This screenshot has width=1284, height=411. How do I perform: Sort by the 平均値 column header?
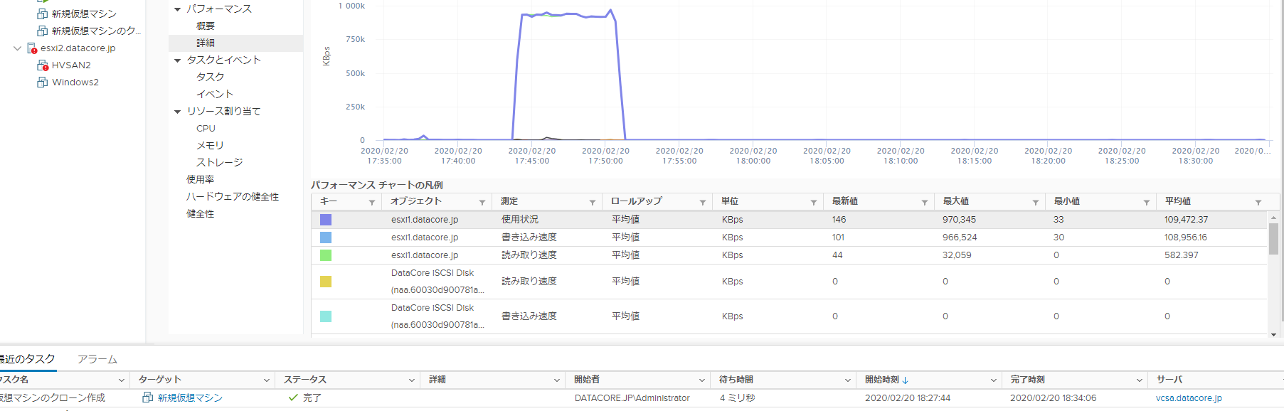[x=1178, y=201]
